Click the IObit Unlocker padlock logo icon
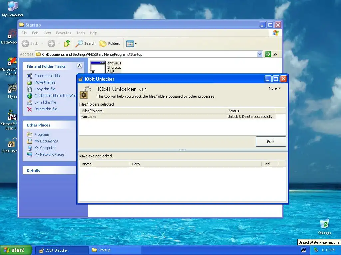 click(85, 93)
